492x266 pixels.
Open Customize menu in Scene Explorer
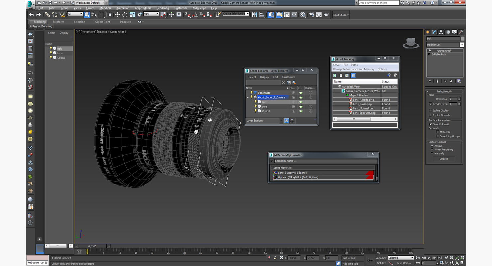point(289,77)
